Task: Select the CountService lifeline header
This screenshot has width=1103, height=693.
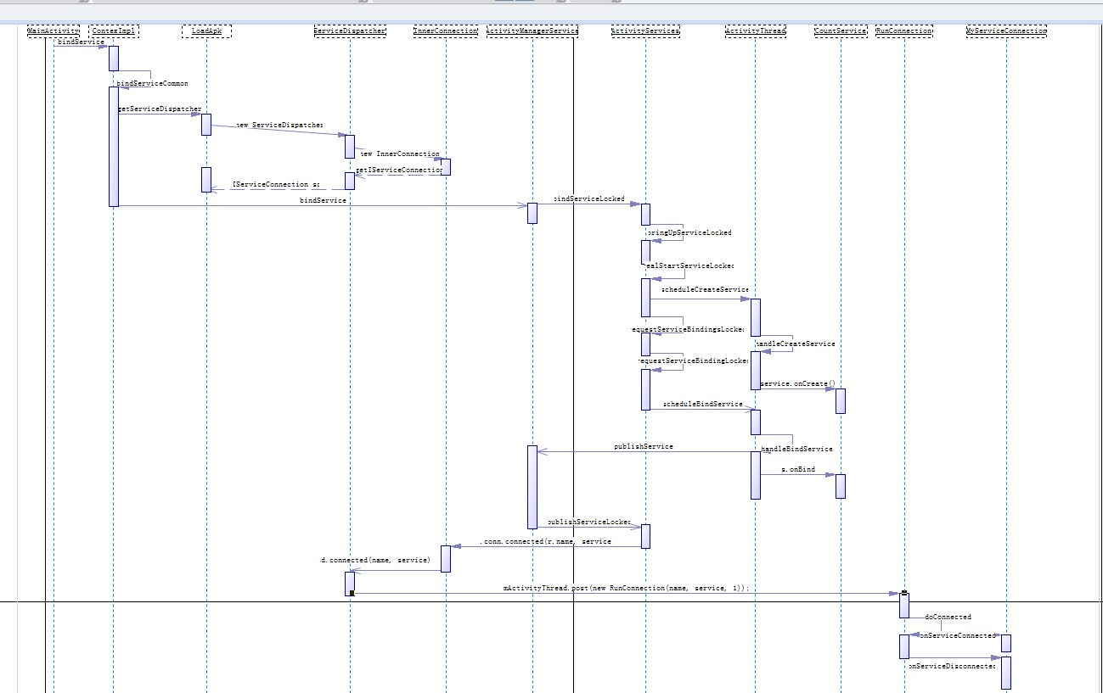Action: [x=841, y=31]
